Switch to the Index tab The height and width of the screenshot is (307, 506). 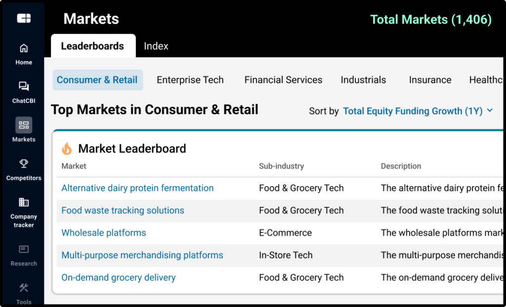(x=156, y=46)
